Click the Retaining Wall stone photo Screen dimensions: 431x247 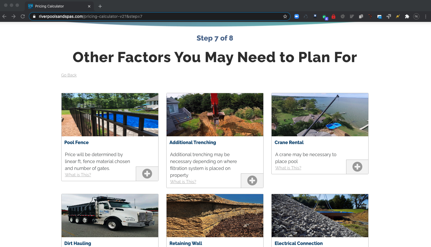coord(215,216)
